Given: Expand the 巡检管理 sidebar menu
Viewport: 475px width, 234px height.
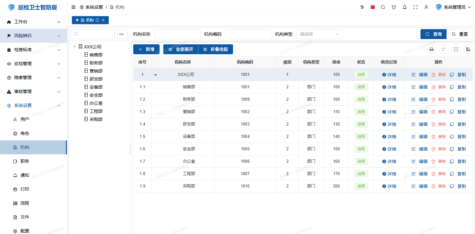Looking at the screenshot, I should click(x=33, y=64).
